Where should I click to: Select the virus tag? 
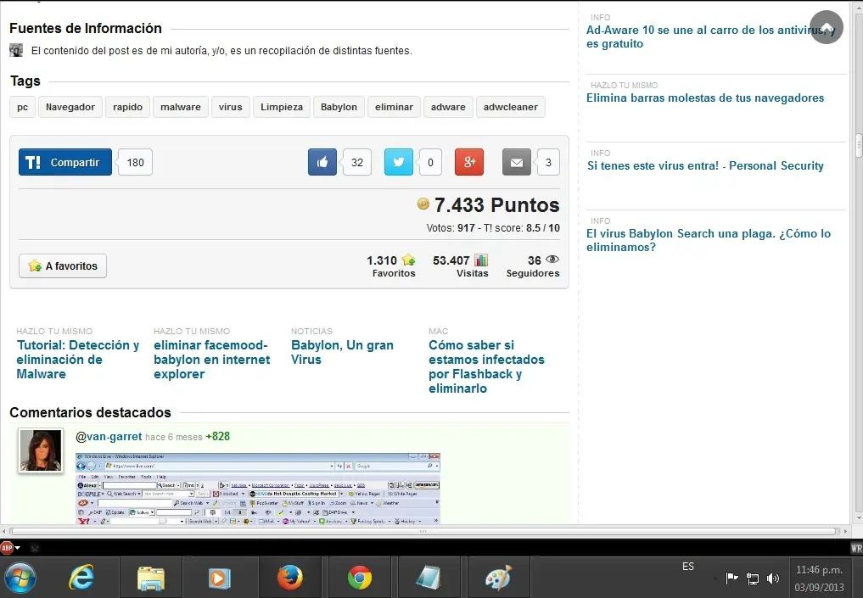231,107
